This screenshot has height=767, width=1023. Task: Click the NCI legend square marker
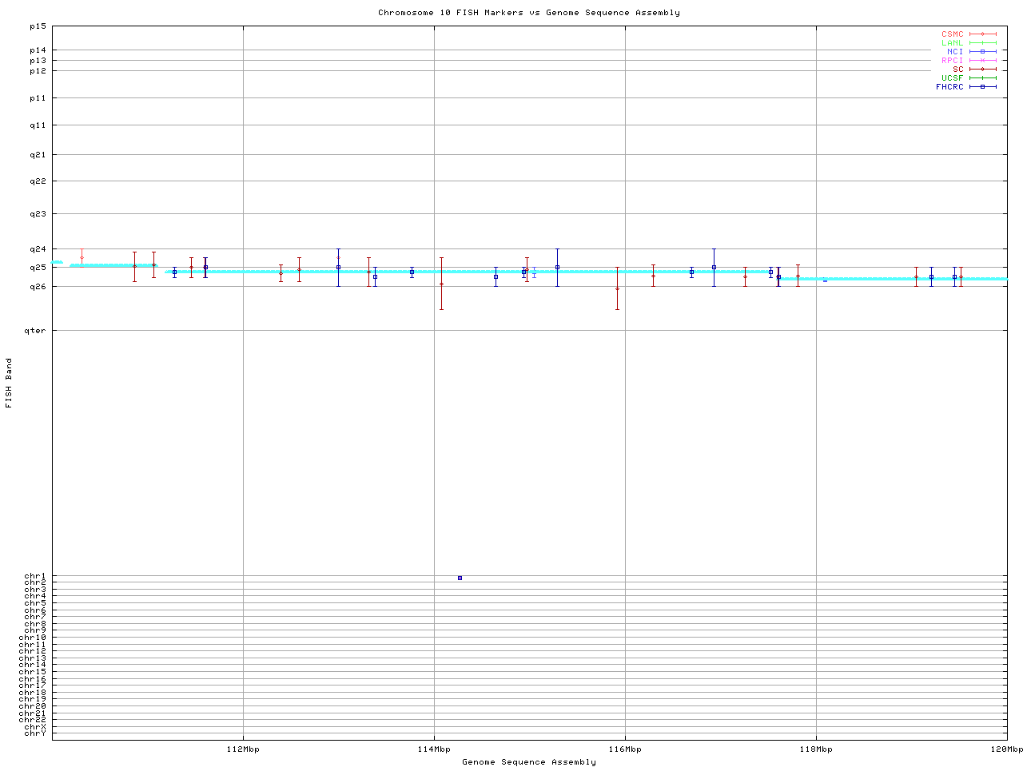982,52
